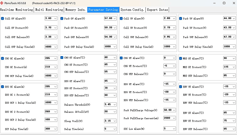The width and height of the screenshot is (237, 135).
Task: Open the System Config. tab
Action: click(x=132, y=10)
